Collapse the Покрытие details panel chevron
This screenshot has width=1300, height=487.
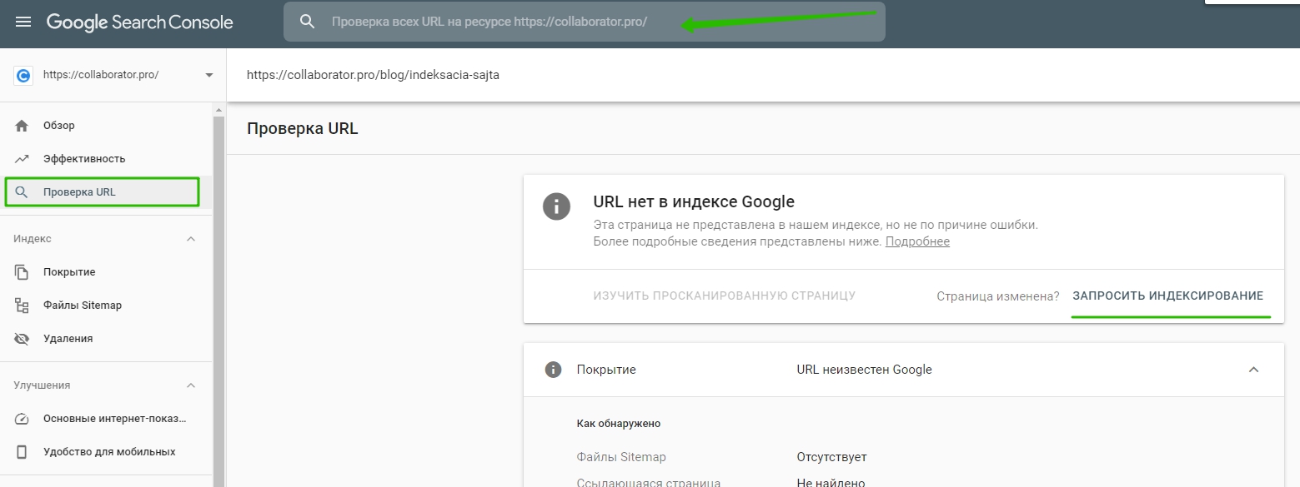(1252, 369)
